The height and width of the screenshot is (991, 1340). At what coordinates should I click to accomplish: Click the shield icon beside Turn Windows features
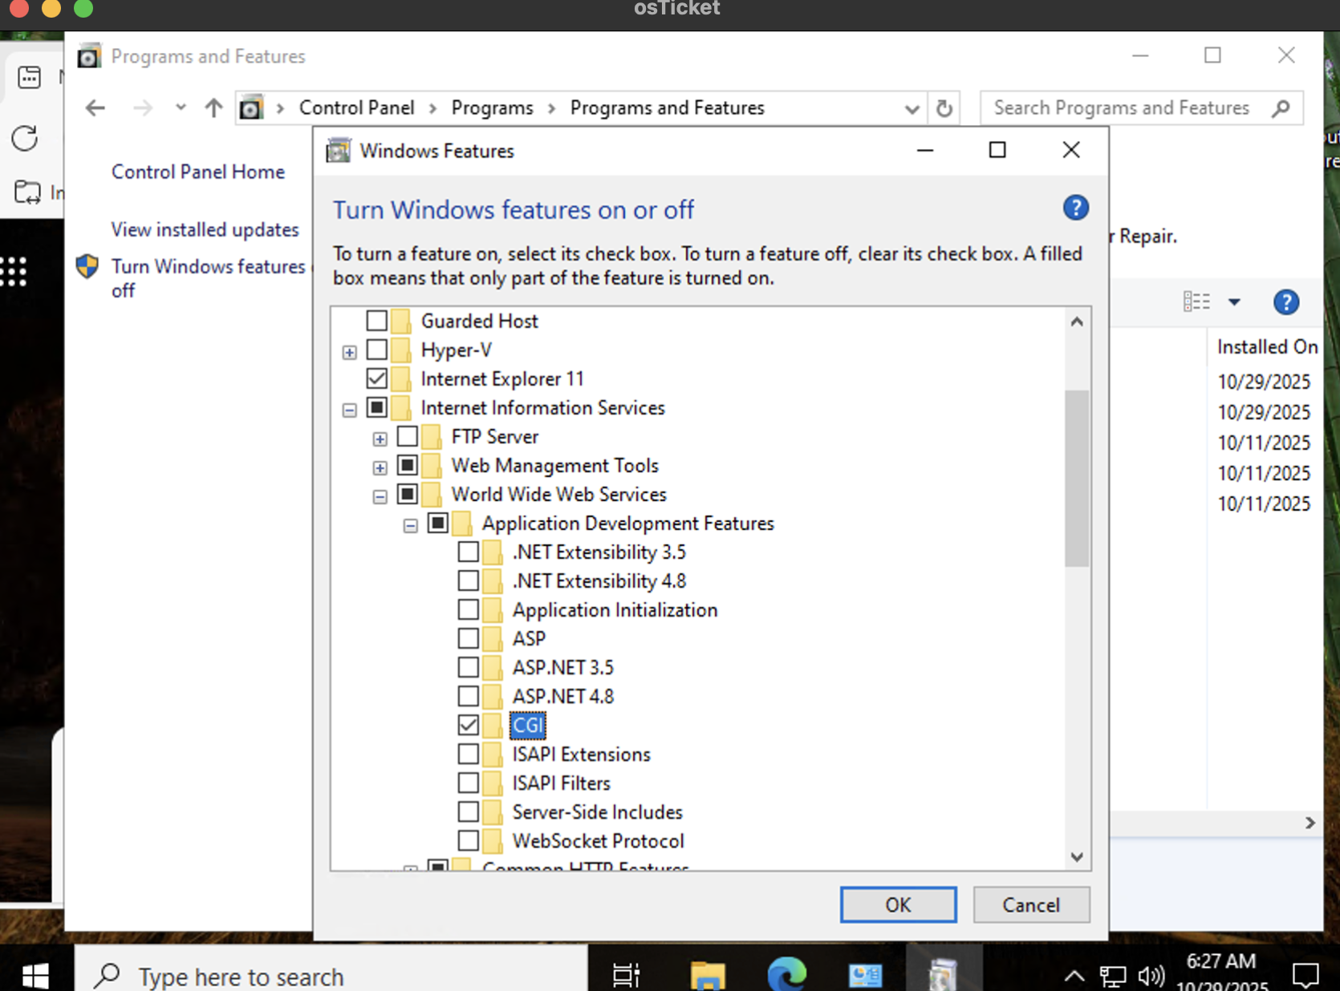tap(87, 266)
